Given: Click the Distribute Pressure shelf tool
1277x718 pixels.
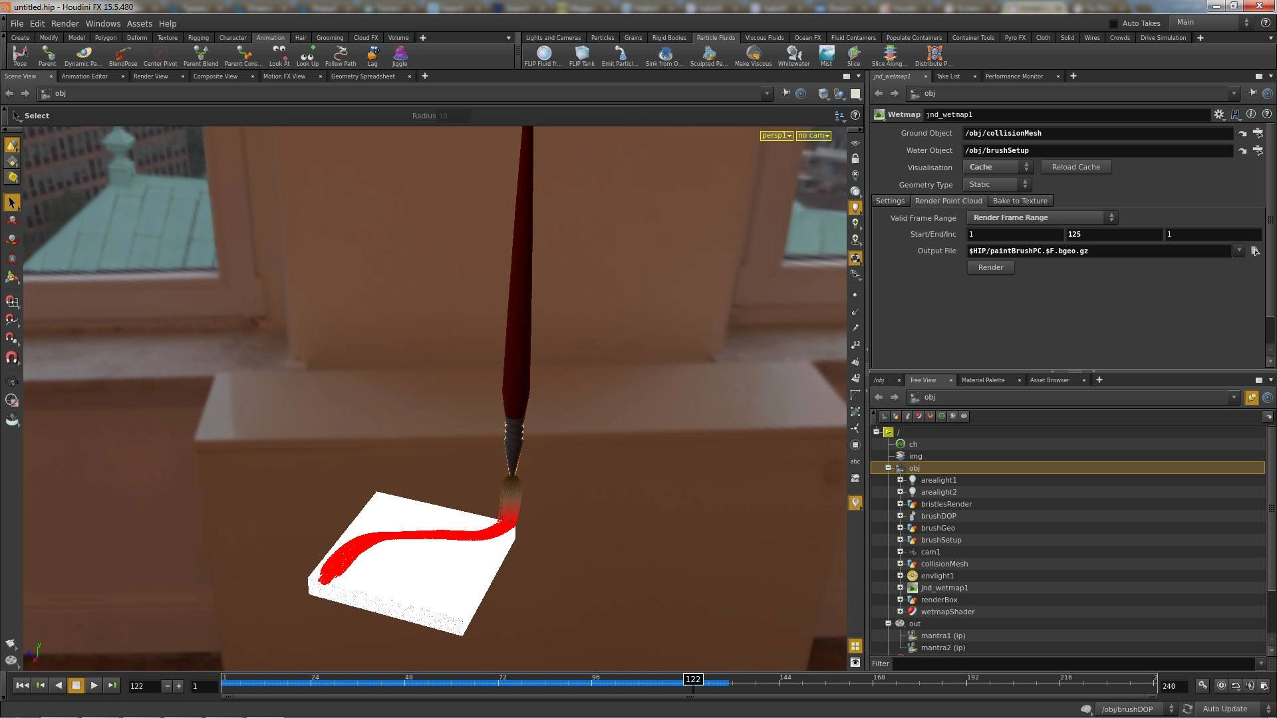Looking at the screenshot, I should [934, 56].
